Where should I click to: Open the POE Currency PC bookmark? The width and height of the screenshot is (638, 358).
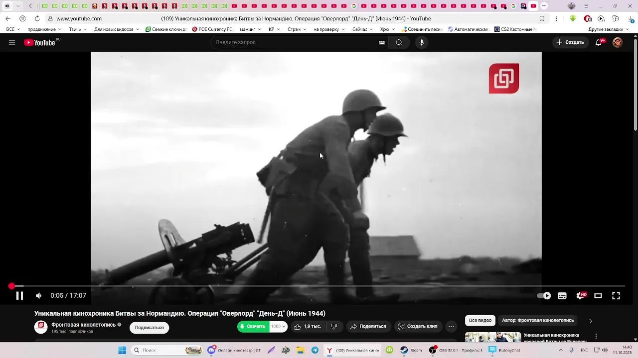(x=212, y=29)
